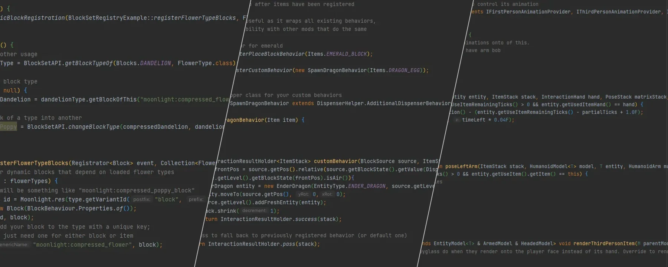Click the "postfix:" parameter hint

[142, 200]
